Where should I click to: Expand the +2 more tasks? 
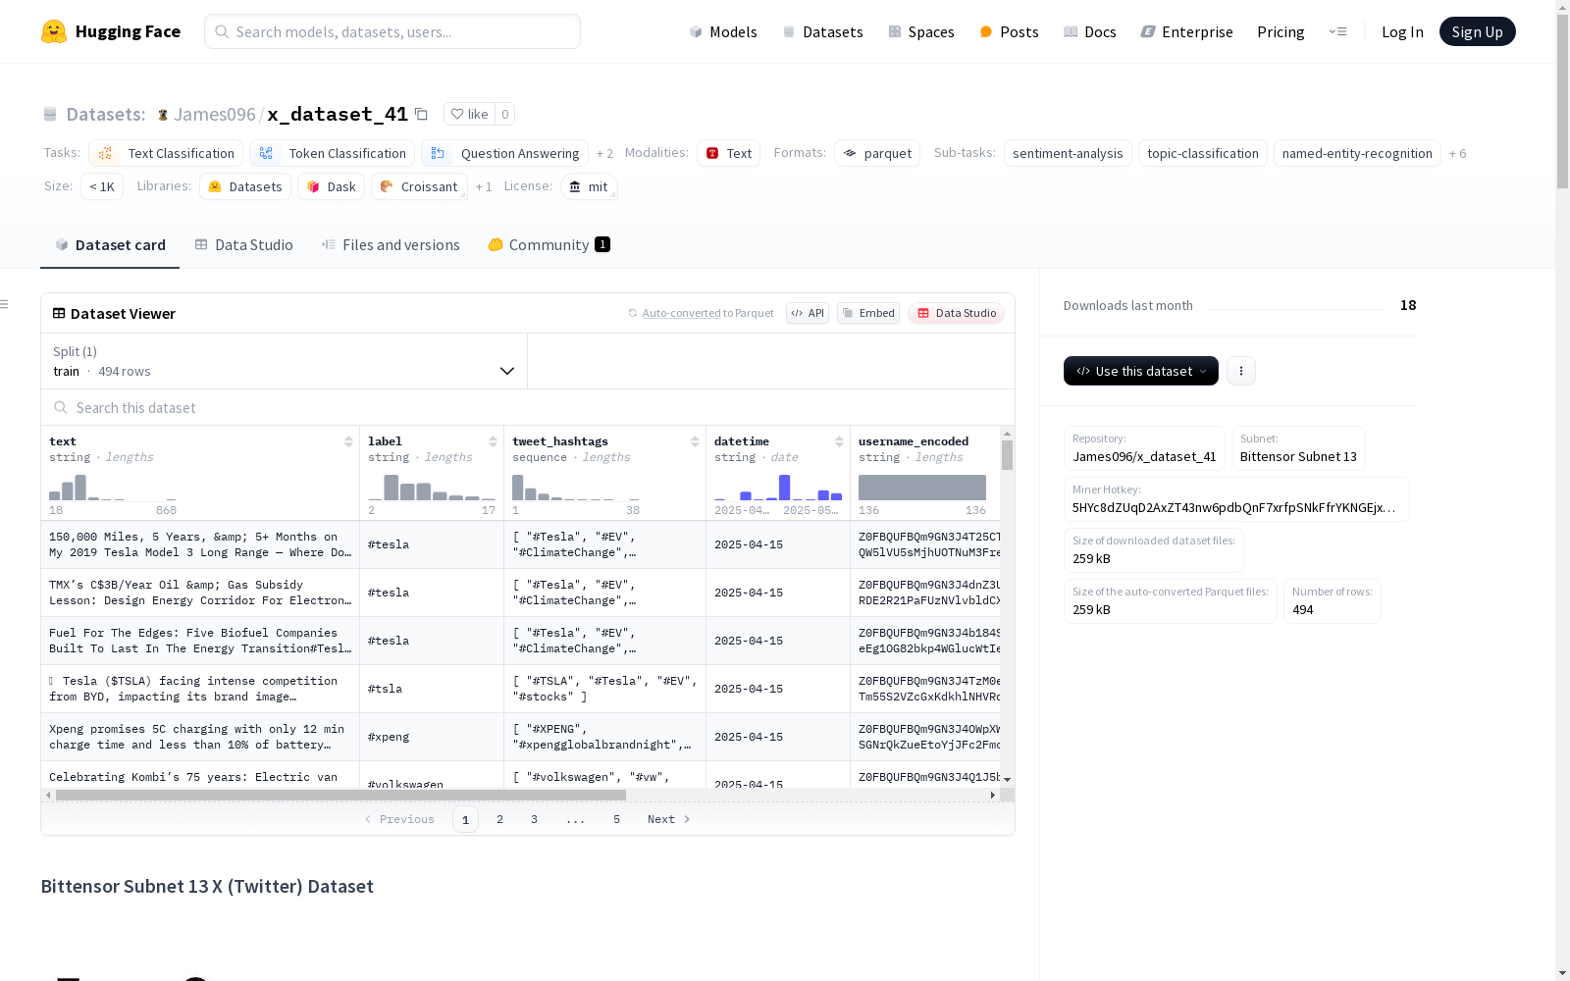604,153
